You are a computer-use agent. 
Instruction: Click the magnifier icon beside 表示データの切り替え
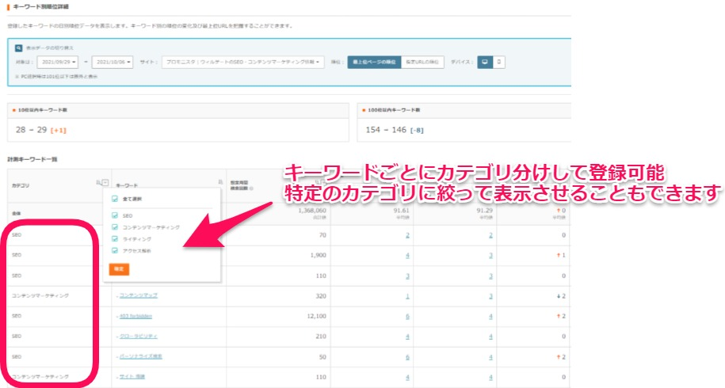20,48
